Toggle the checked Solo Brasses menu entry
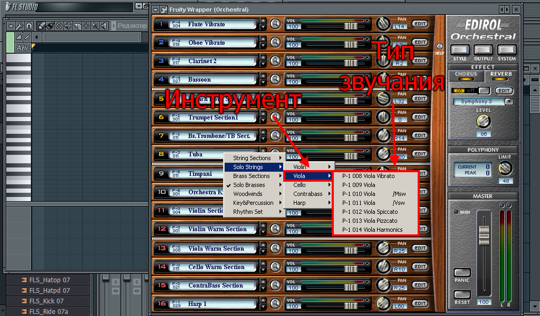Image resolution: width=540 pixels, height=316 pixels. tap(254, 185)
